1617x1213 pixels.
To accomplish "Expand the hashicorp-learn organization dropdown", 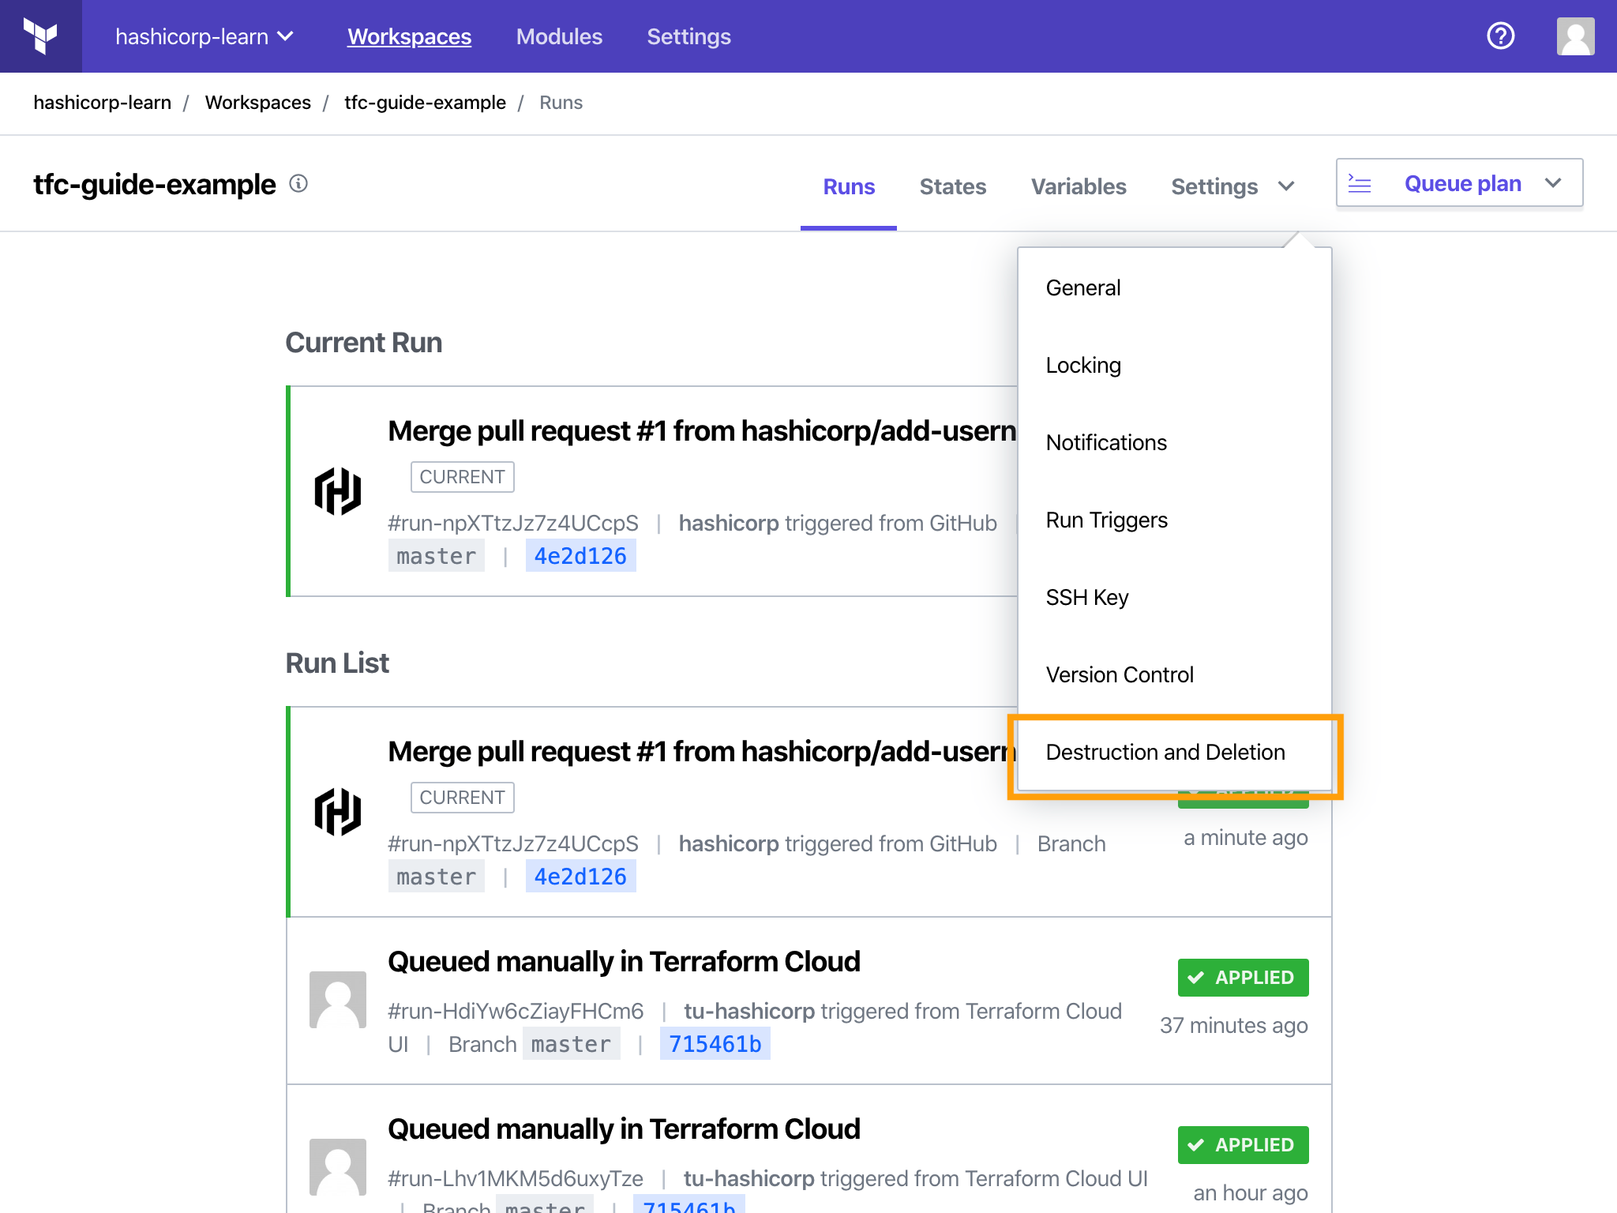I will click(204, 36).
